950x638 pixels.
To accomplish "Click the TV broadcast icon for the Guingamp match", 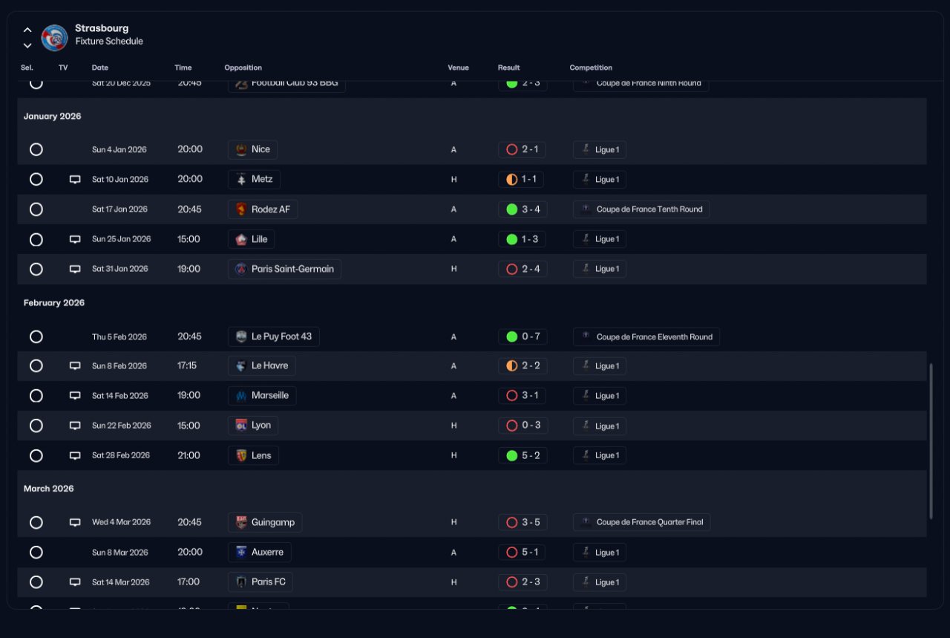I will tap(75, 523).
